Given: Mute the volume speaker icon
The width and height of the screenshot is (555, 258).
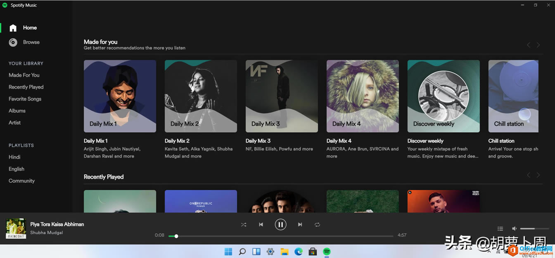Looking at the screenshot, I should 514,228.
